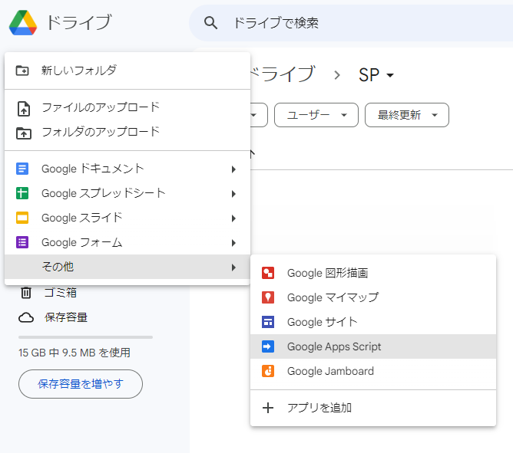This screenshot has height=453, width=513.
Task: Open the 最終更新 filter dropdown
Action: click(x=407, y=115)
